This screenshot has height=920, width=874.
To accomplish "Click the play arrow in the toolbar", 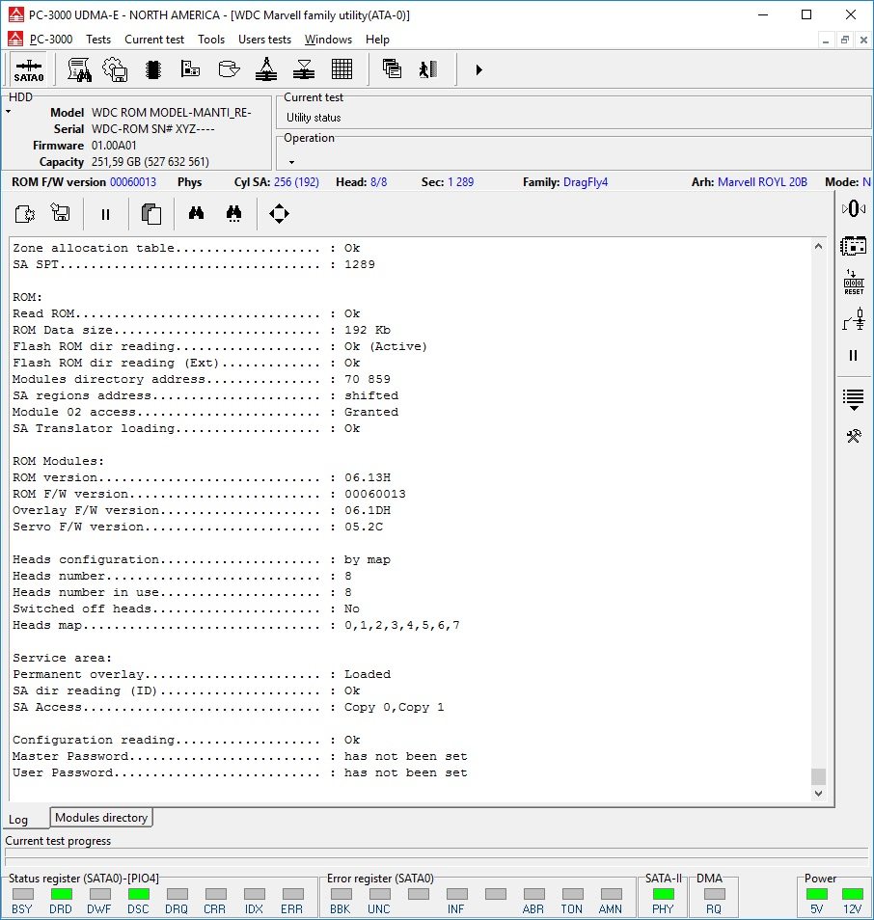I will tap(479, 69).
